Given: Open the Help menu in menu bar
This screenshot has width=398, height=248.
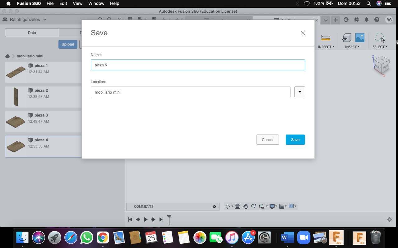Looking at the screenshot, I should coord(115,3).
